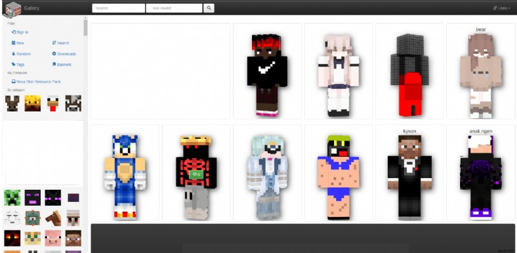Focus the Search text field
The width and height of the screenshot is (517, 253).
click(x=118, y=8)
